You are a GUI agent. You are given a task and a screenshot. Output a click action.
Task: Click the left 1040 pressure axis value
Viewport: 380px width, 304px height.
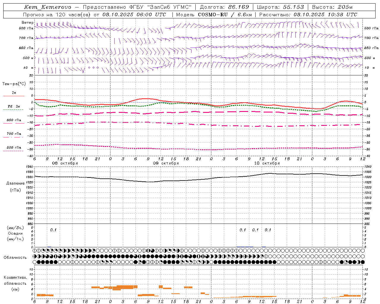click(x=30, y=167)
